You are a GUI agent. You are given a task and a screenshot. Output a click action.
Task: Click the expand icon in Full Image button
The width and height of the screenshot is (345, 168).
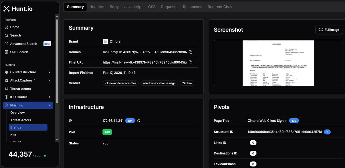point(321,30)
